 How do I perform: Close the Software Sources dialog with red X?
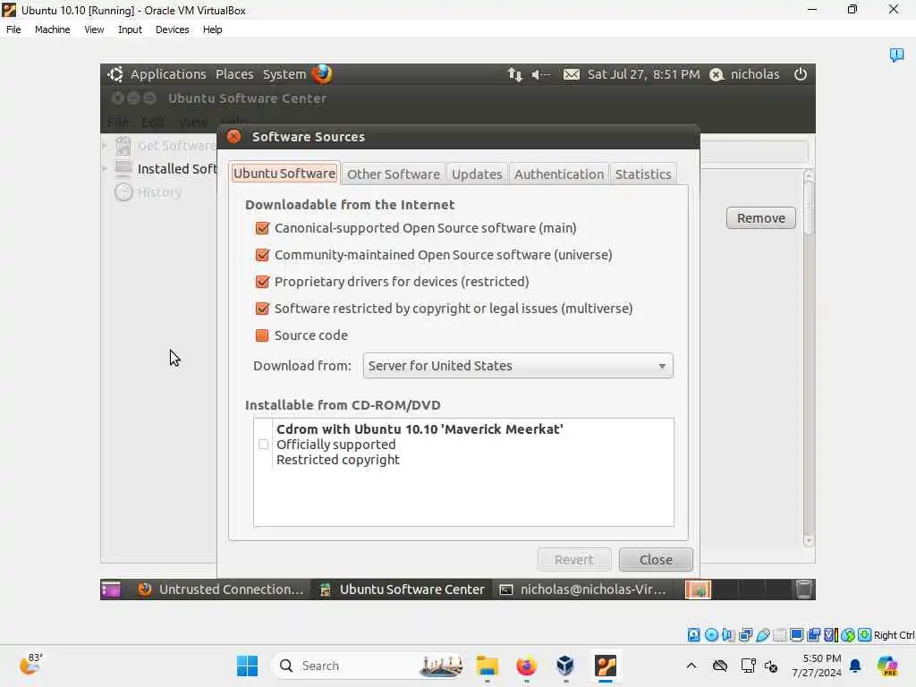pyautogui.click(x=234, y=137)
